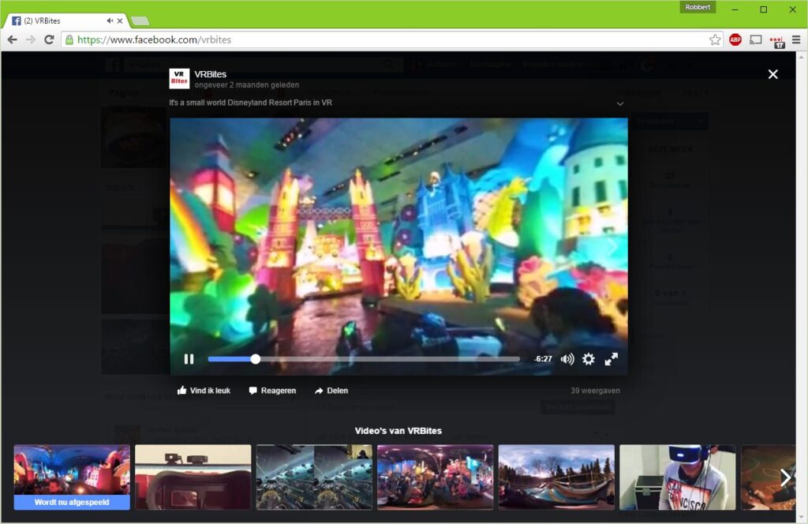808x524 pixels.
Task: Play the man wearing VR headset thumbnail
Action: coord(678,477)
